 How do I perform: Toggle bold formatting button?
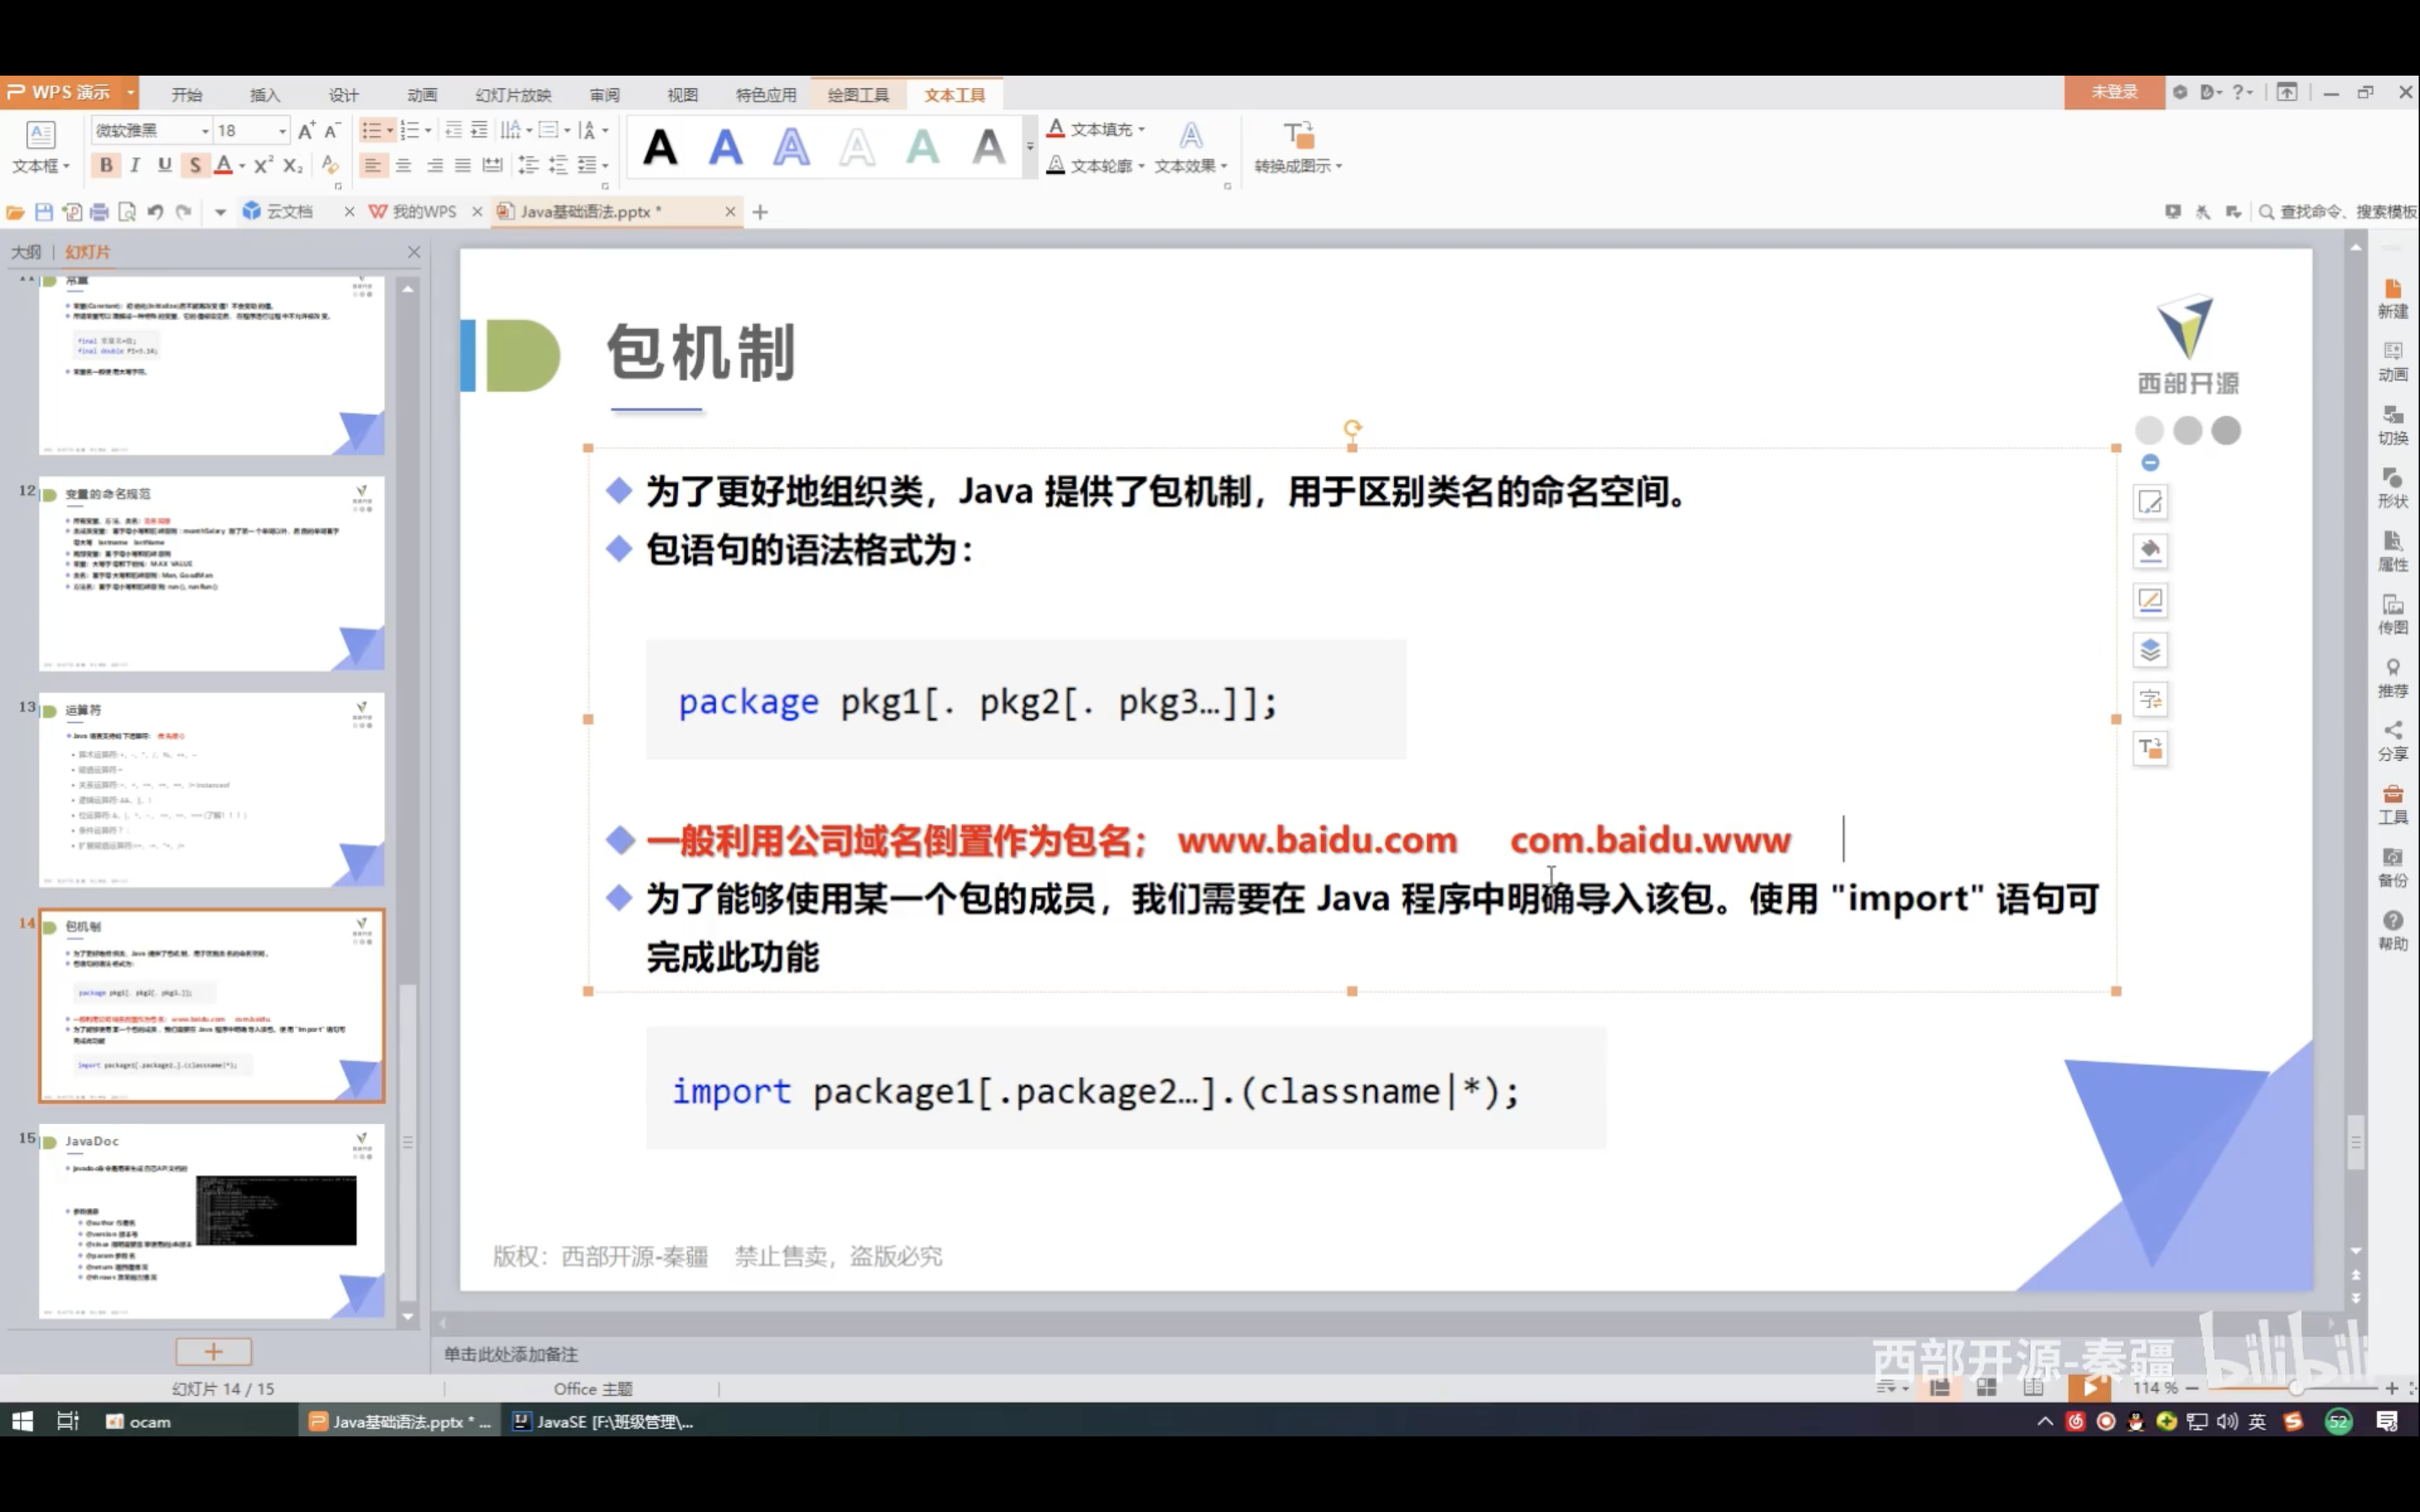[106, 165]
